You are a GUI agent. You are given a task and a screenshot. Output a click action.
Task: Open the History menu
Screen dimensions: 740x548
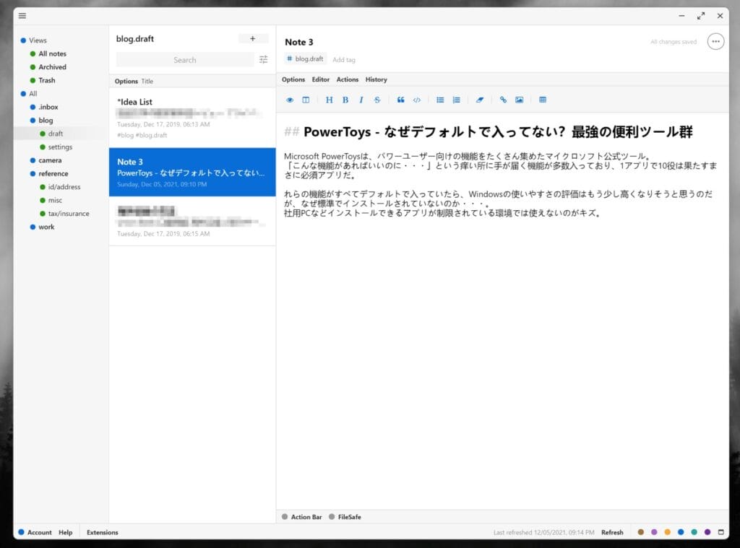pos(376,79)
